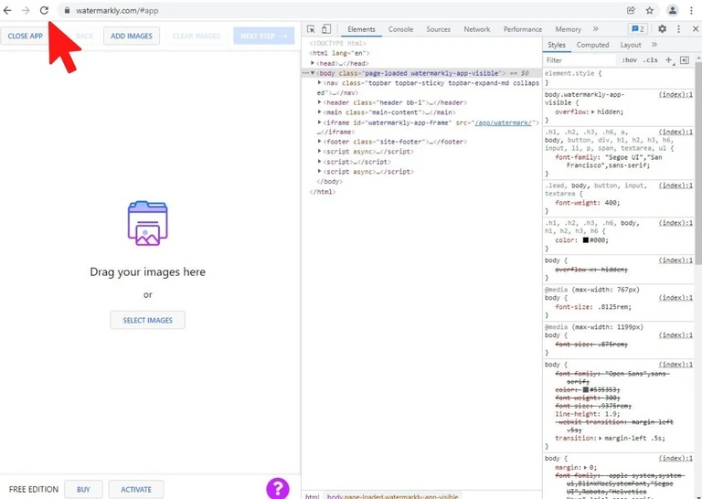Click the ACTIVATE button
The image size is (702, 499).
(x=136, y=490)
